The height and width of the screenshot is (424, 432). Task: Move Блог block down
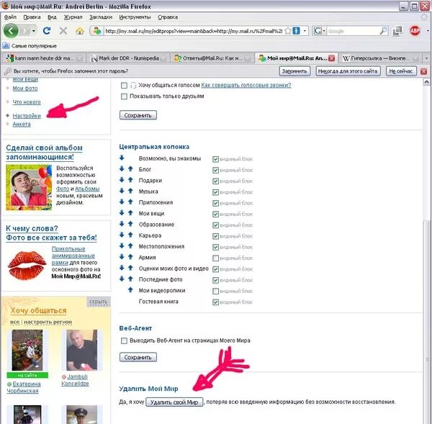click(122, 169)
